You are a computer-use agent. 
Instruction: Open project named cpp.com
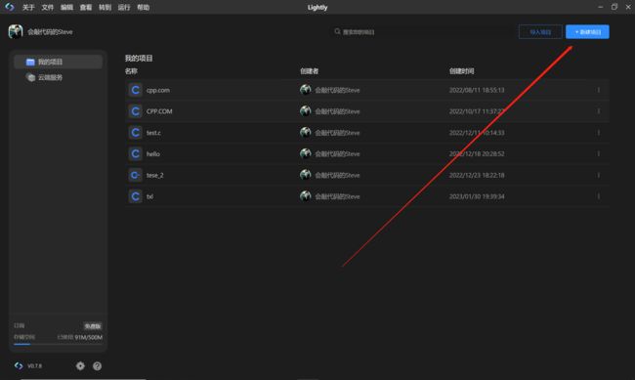[158, 90]
